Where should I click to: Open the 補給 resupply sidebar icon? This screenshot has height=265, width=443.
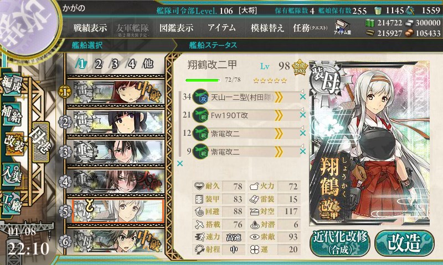click(x=12, y=114)
